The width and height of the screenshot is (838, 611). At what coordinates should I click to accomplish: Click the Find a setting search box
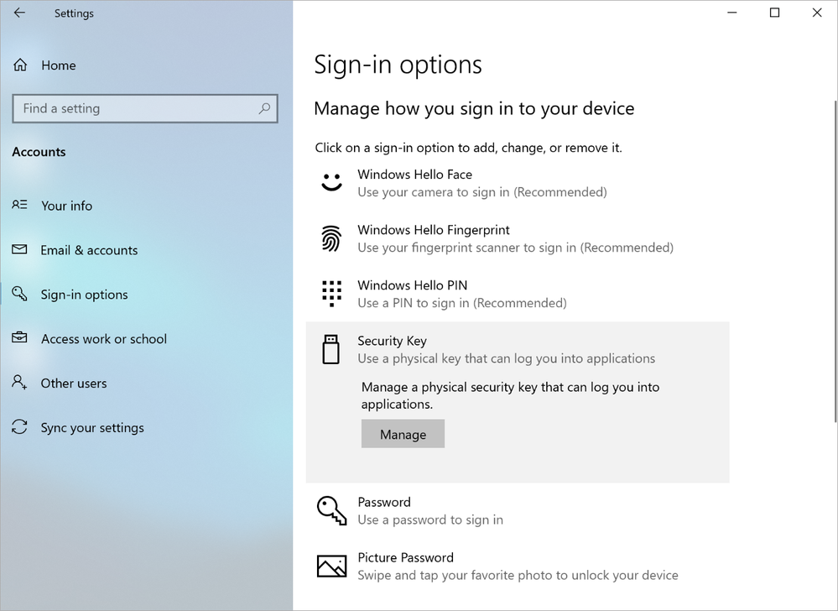point(145,108)
